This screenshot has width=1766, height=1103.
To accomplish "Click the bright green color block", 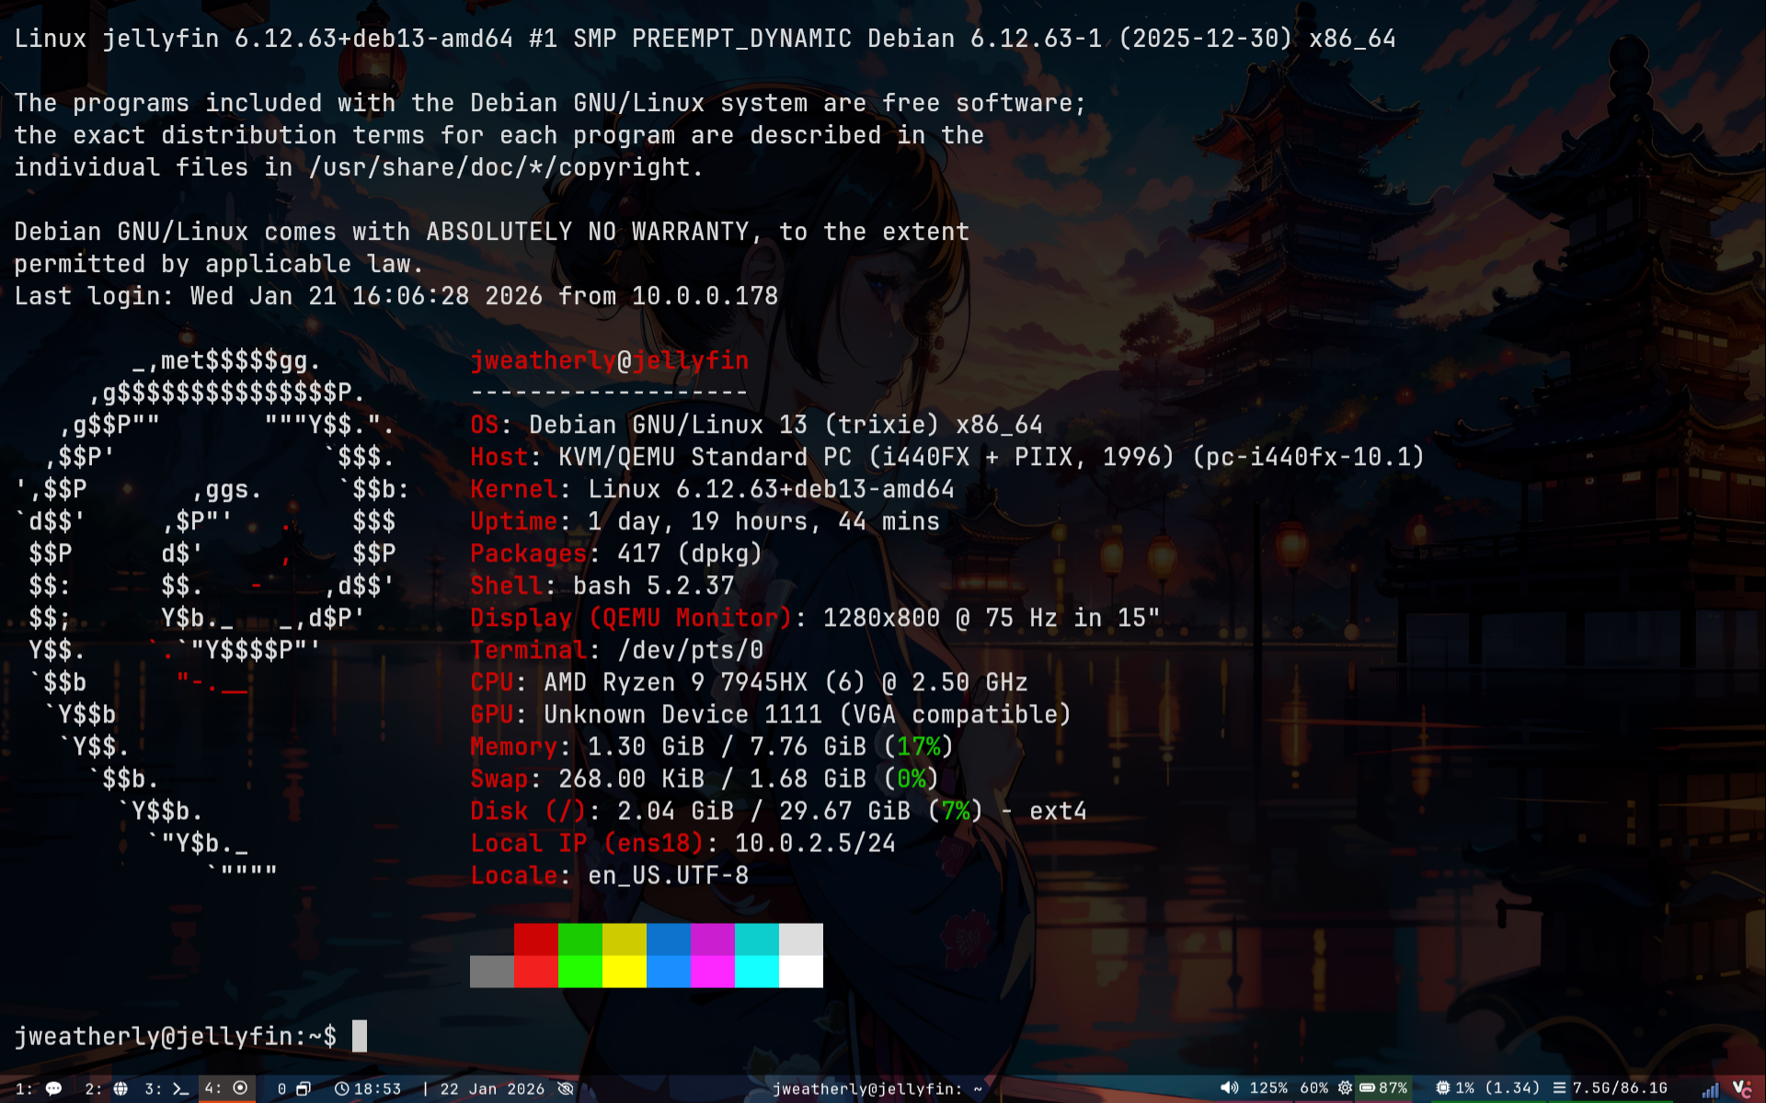I will pos(580,972).
